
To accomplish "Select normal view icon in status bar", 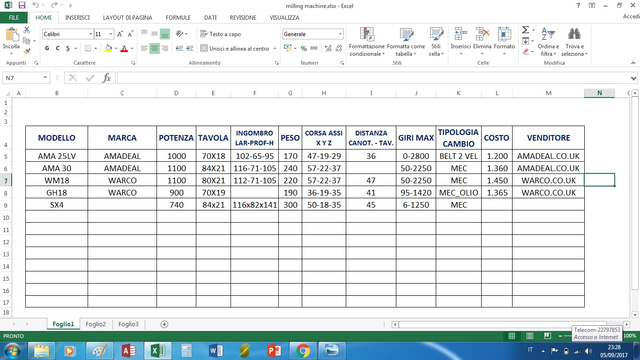I will click(x=512, y=336).
